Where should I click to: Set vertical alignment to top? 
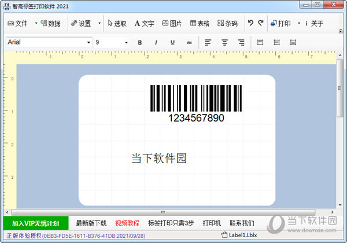tap(260, 42)
